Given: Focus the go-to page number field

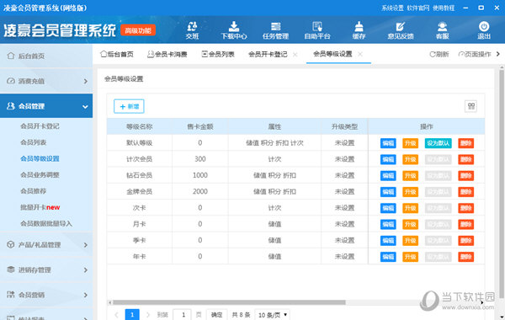Looking at the screenshot, I should coord(182,314).
